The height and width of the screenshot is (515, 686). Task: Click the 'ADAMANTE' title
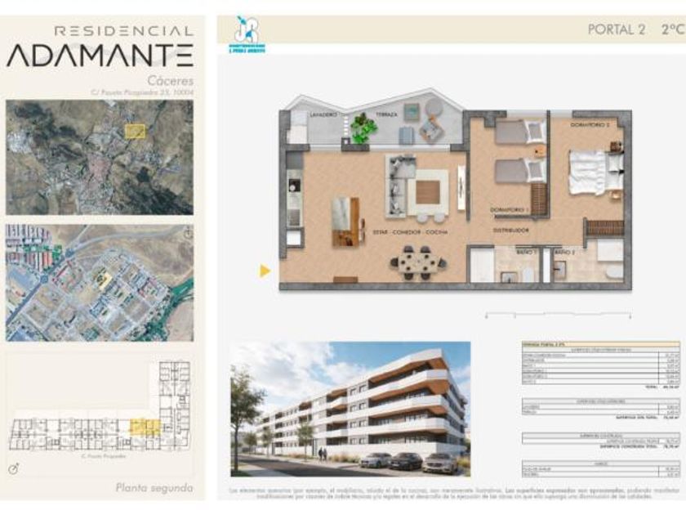tap(100, 56)
